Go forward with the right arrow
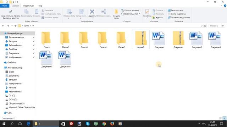 [x=8, y=26]
